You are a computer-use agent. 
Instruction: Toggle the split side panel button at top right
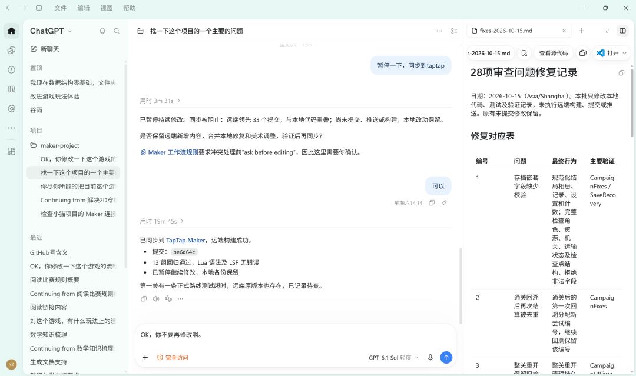click(x=622, y=31)
